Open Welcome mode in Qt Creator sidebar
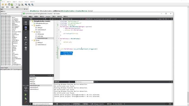This screenshot has height=106, width=189. tap(26, 23)
